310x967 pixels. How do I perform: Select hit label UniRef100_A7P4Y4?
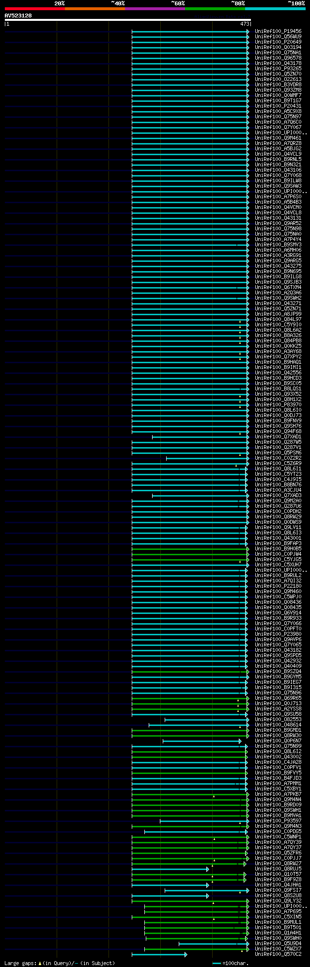278,239
